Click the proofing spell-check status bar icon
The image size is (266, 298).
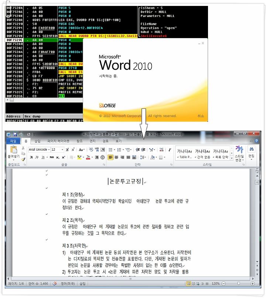[55, 284]
